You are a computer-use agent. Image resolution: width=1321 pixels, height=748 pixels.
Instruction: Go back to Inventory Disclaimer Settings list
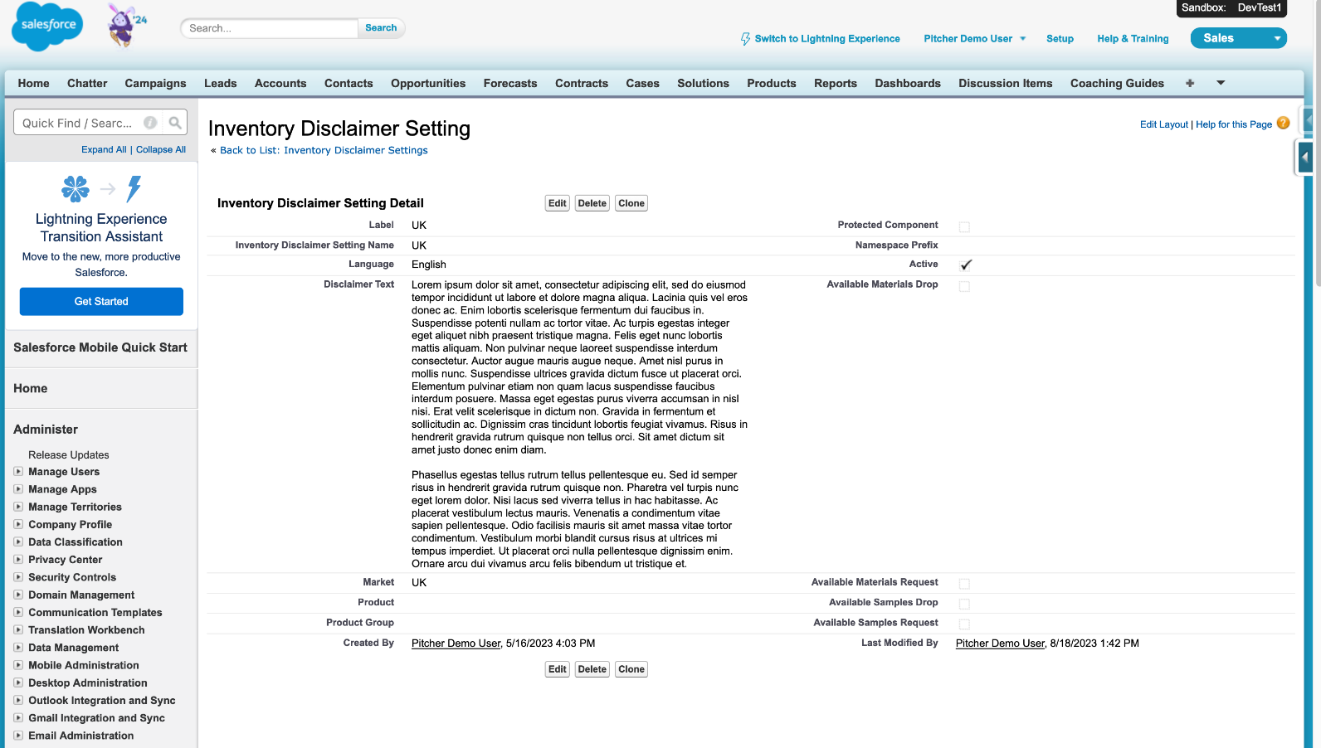tap(324, 150)
